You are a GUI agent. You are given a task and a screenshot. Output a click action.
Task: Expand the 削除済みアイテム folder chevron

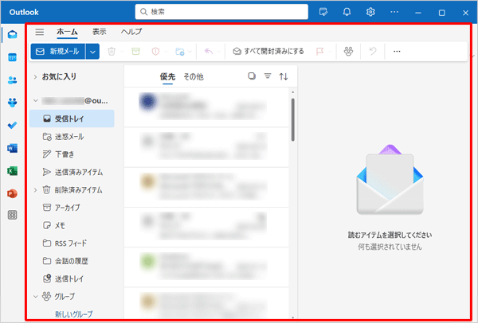pyautogui.click(x=35, y=190)
